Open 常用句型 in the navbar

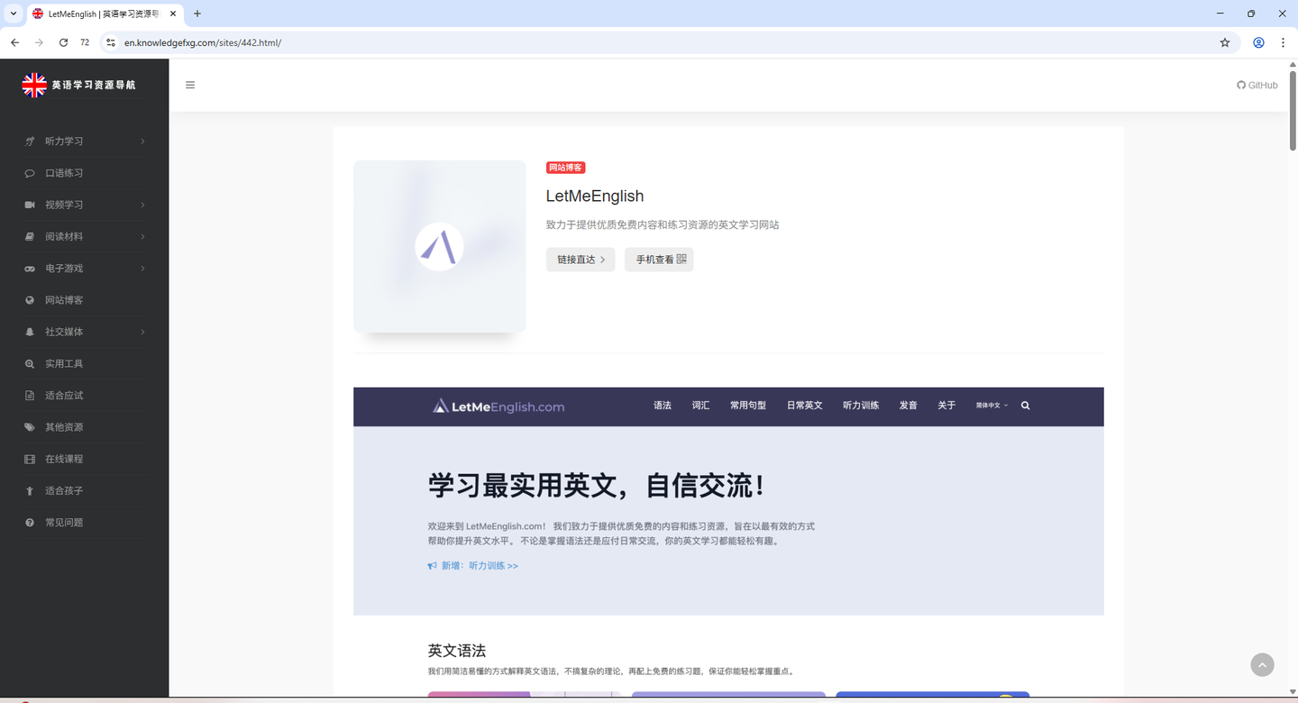tap(748, 406)
